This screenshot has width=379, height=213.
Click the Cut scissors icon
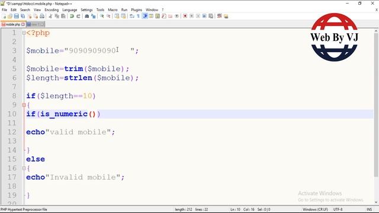(x=50, y=16)
